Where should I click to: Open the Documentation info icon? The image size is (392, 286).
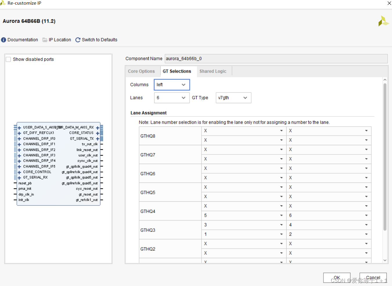coord(3,40)
